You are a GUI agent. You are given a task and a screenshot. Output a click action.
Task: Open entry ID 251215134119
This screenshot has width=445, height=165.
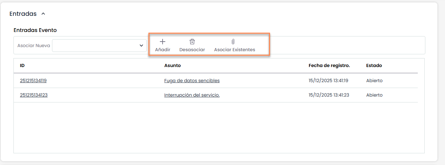tap(33, 81)
